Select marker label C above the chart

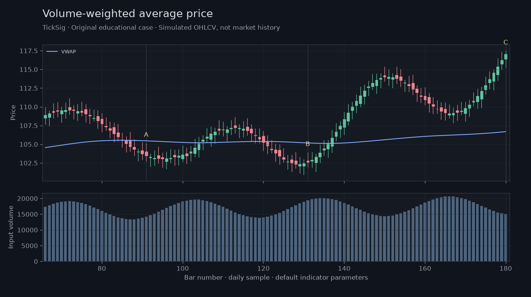click(505, 42)
